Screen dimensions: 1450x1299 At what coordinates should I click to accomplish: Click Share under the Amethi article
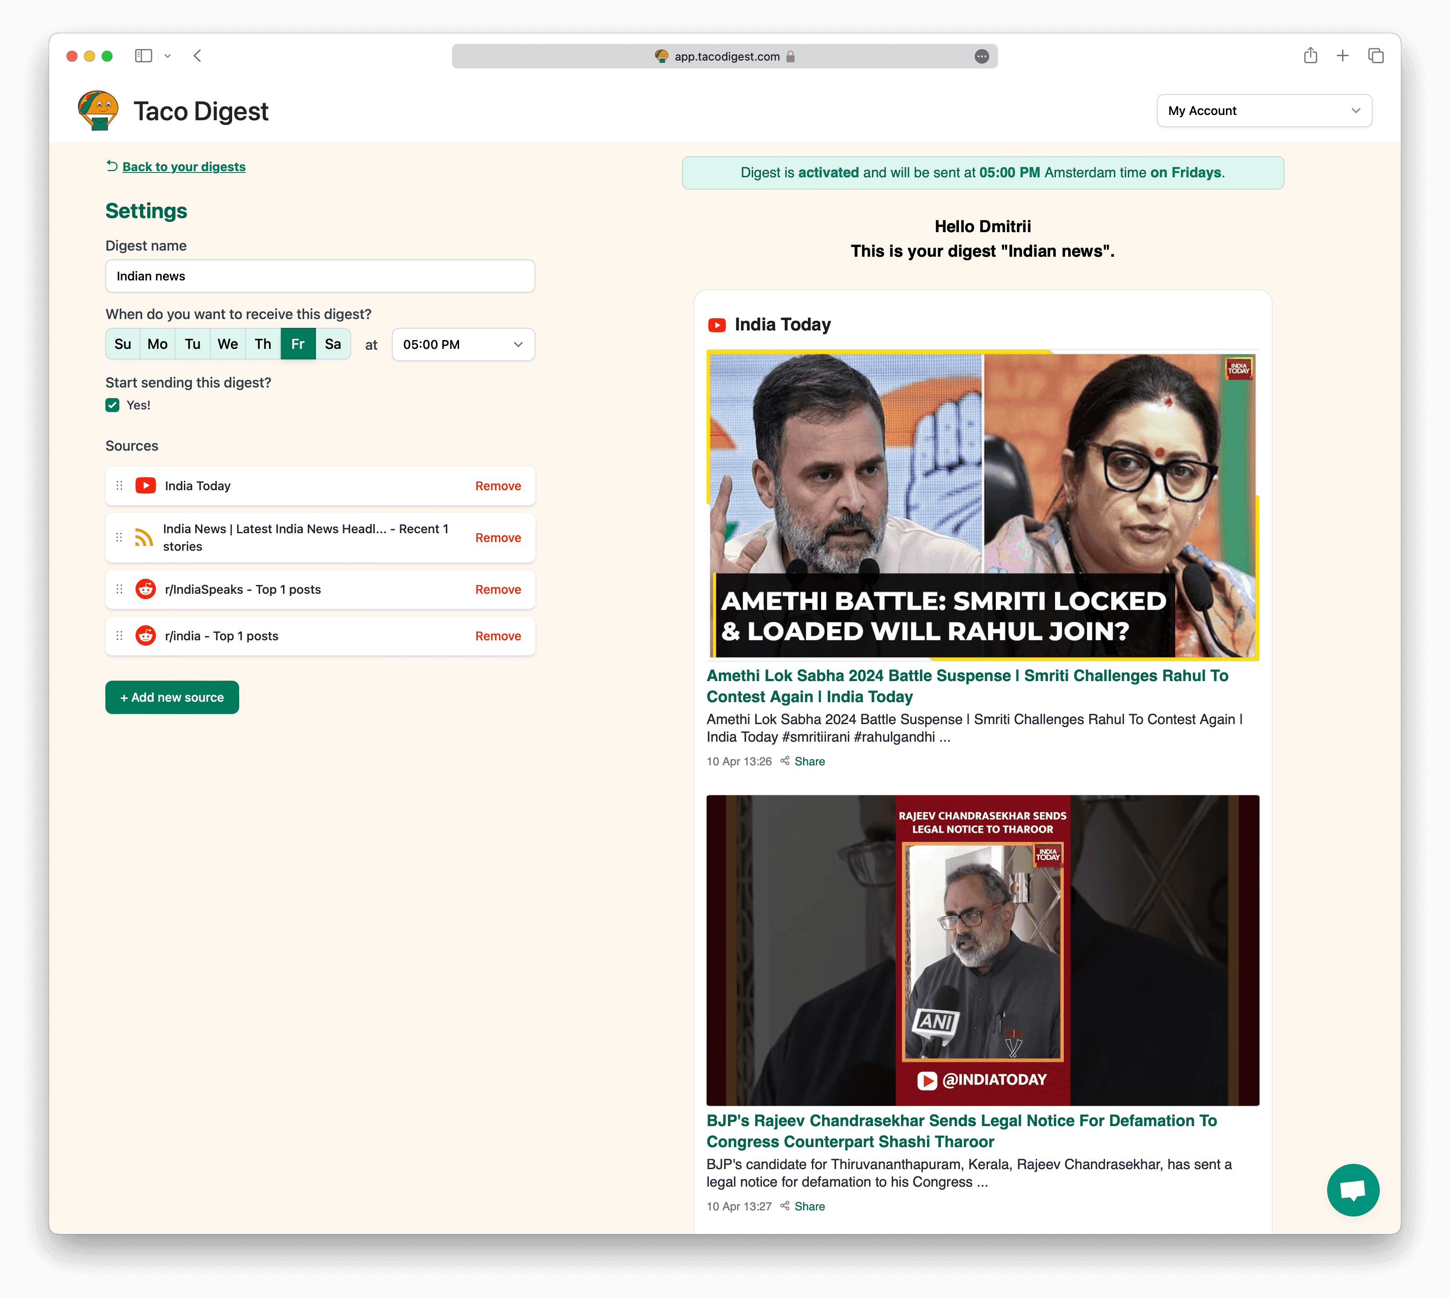pyautogui.click(x=810, y=761)
